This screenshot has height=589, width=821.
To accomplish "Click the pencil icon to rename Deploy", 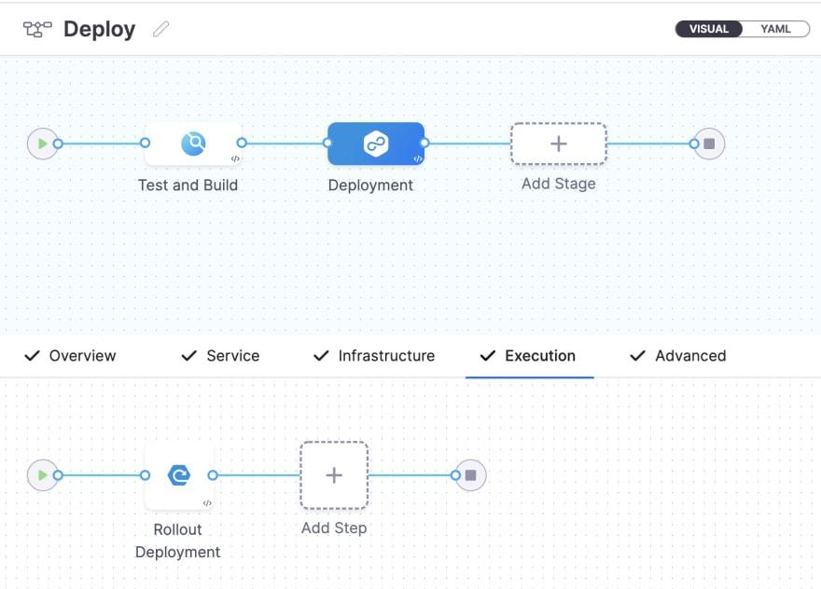I will coord(160,29).
